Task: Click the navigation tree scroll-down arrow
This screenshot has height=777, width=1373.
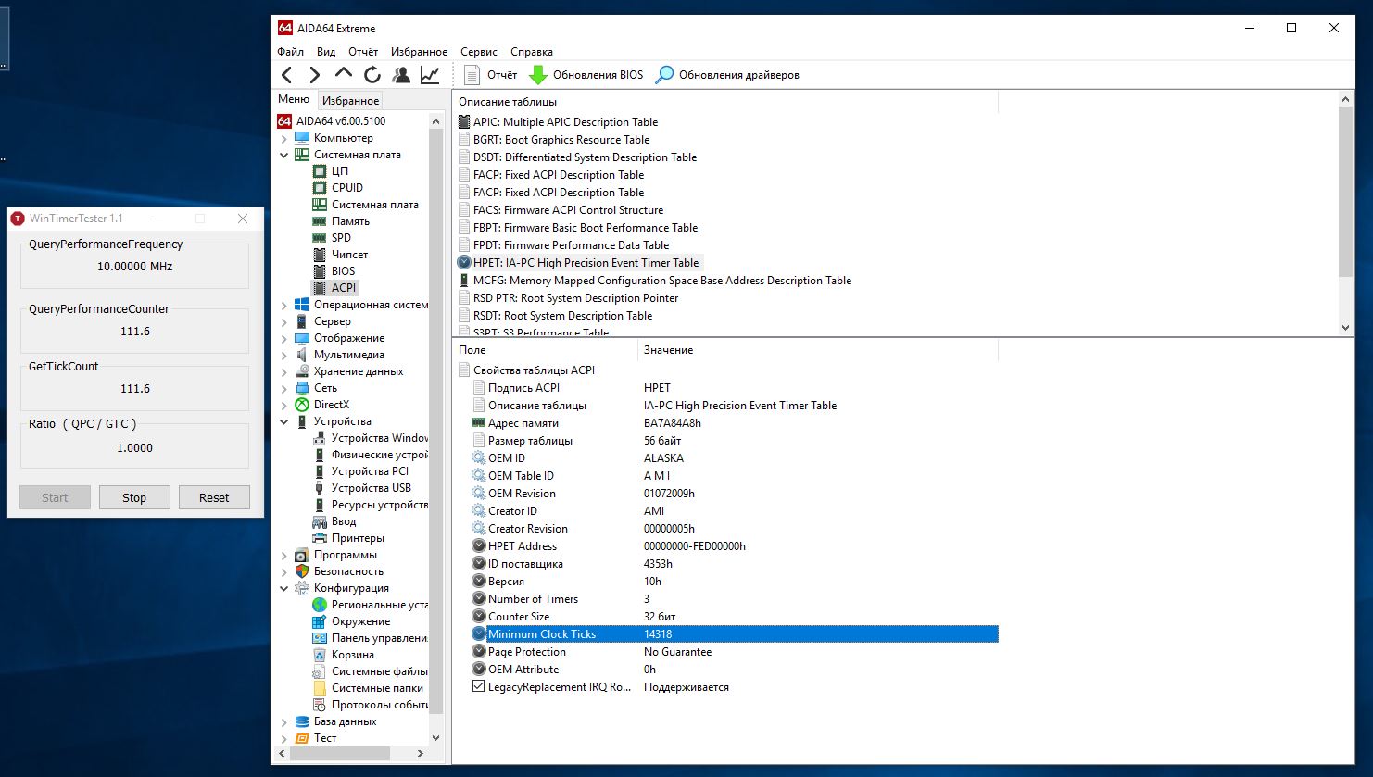Action: (436, 738)
